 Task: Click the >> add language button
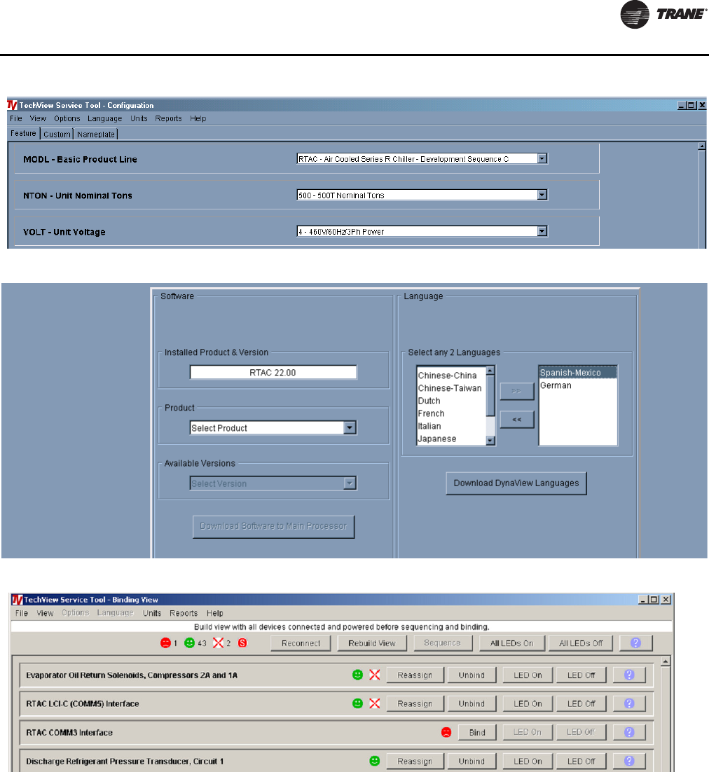[517, 391]
